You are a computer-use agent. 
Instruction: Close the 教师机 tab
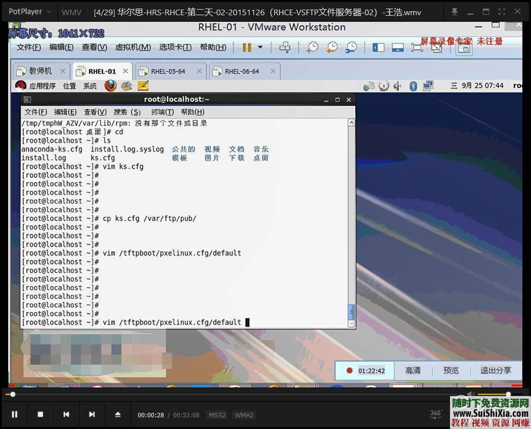(63, 71)
